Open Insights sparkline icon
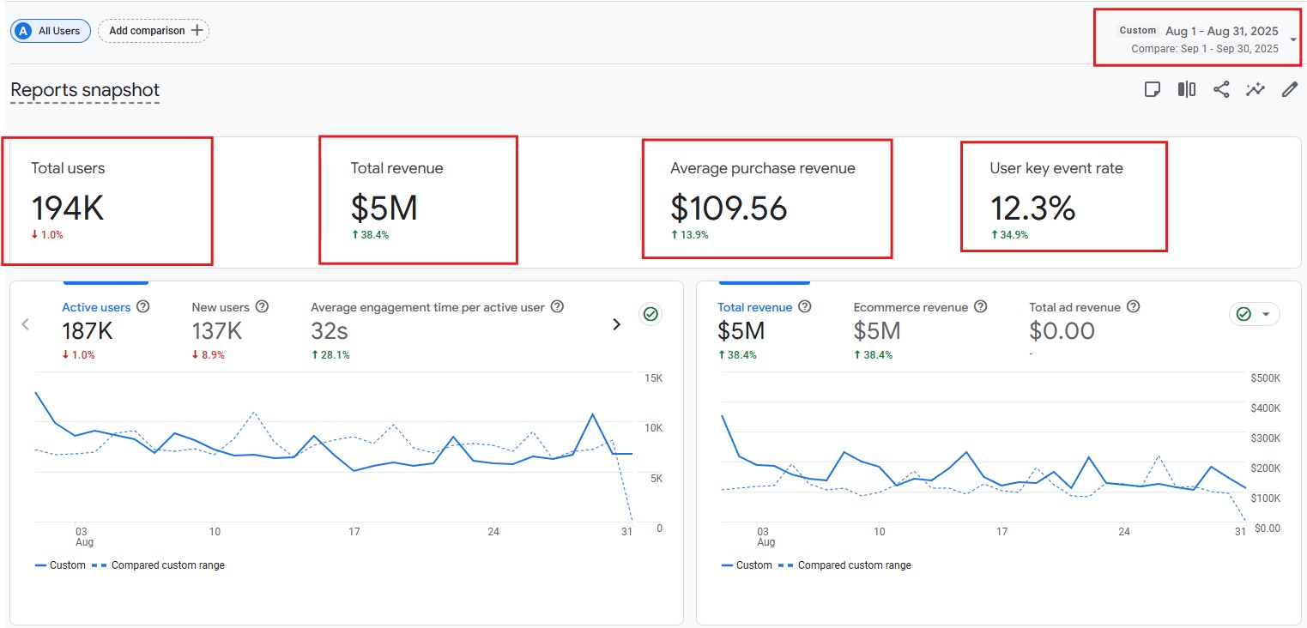Viewport: 1307px width, 628px height. (x=1256, y=89)
